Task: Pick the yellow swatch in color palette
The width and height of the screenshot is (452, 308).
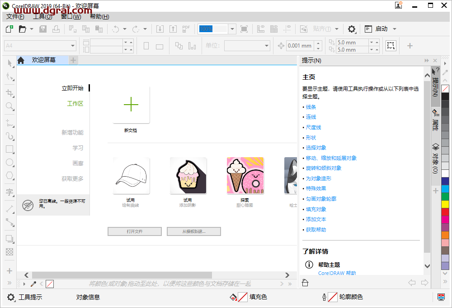Action: coord(445,204)
